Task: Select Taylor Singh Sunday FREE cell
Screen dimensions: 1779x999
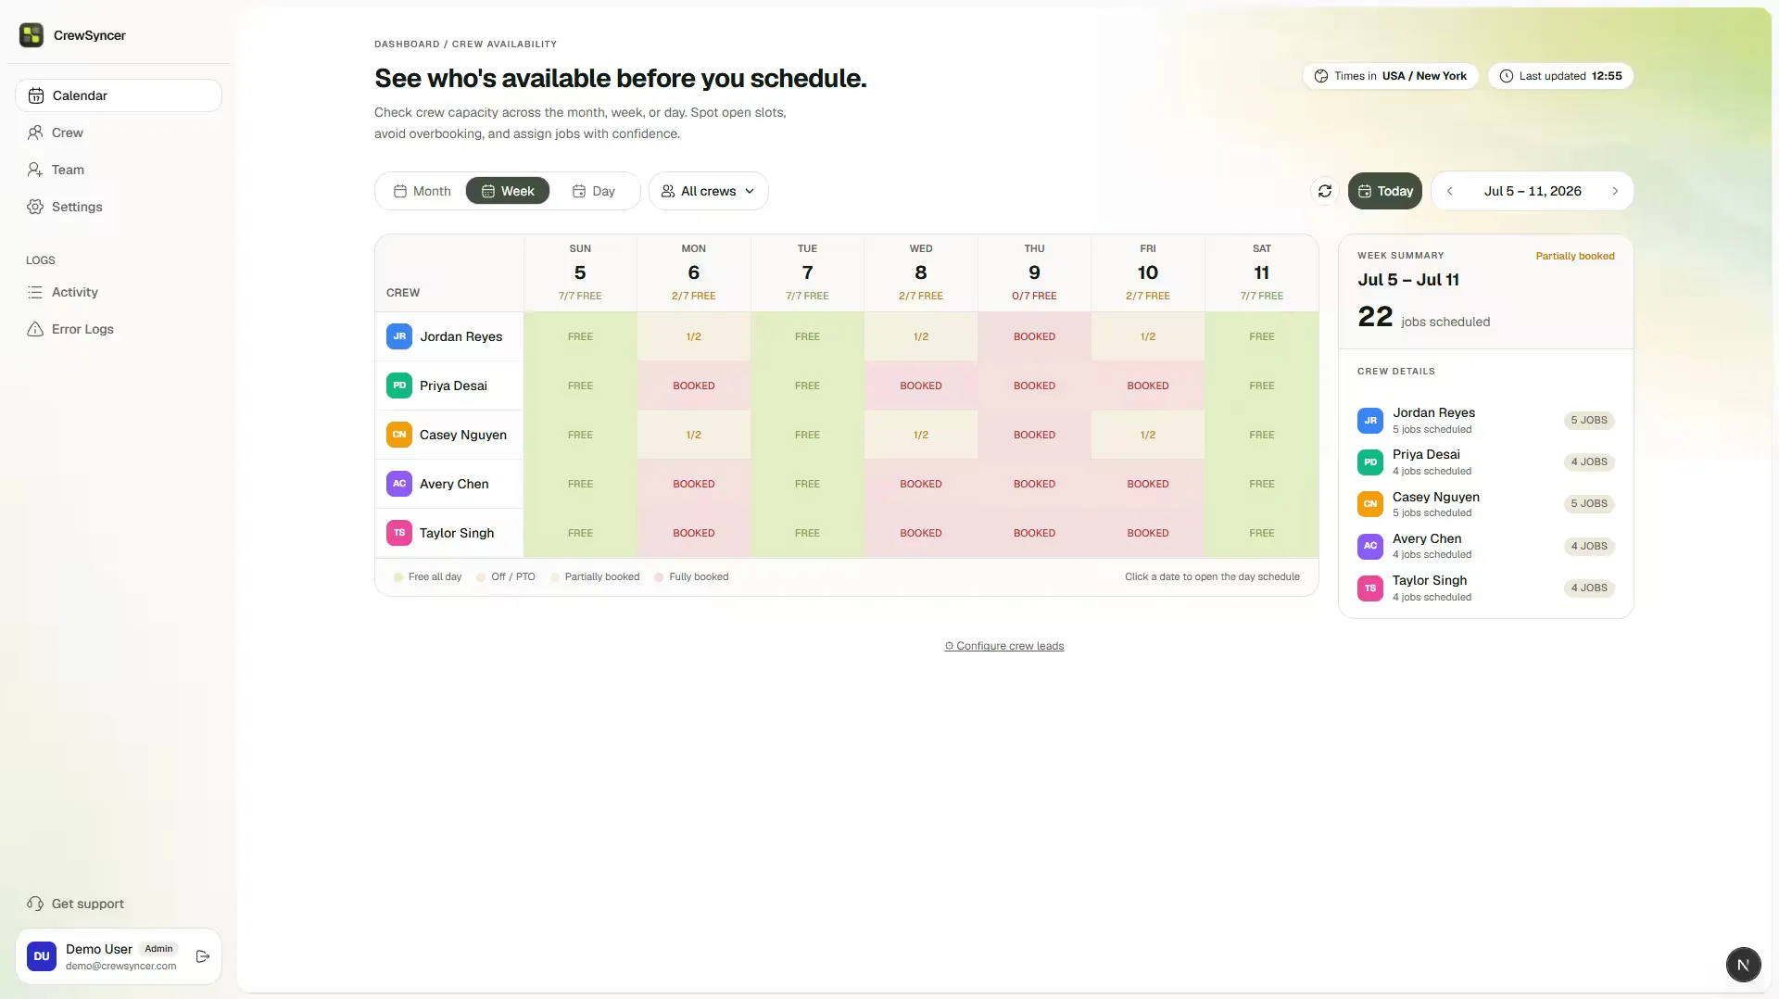Action: click(580, 533)
